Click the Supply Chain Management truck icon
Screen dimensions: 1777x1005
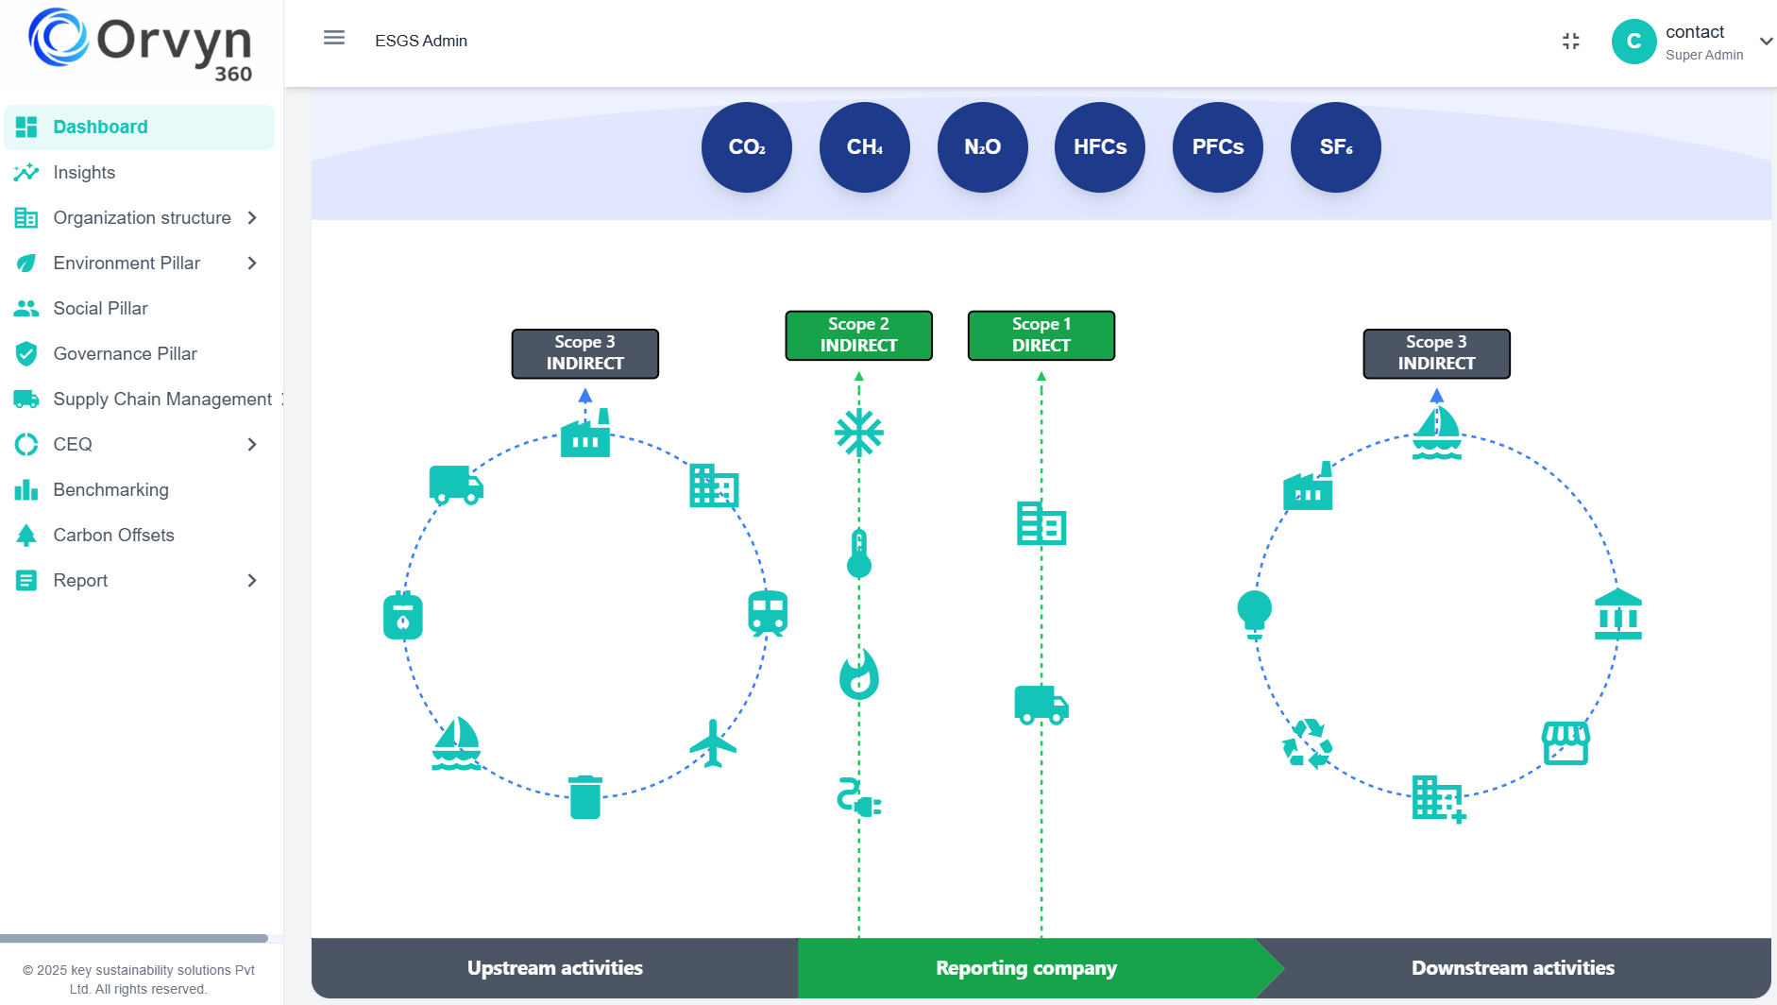pyautogui.click(x=26, y=399)
